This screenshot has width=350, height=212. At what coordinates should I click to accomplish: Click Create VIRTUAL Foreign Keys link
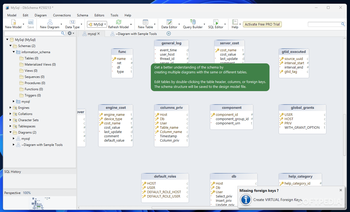(278, 200)
